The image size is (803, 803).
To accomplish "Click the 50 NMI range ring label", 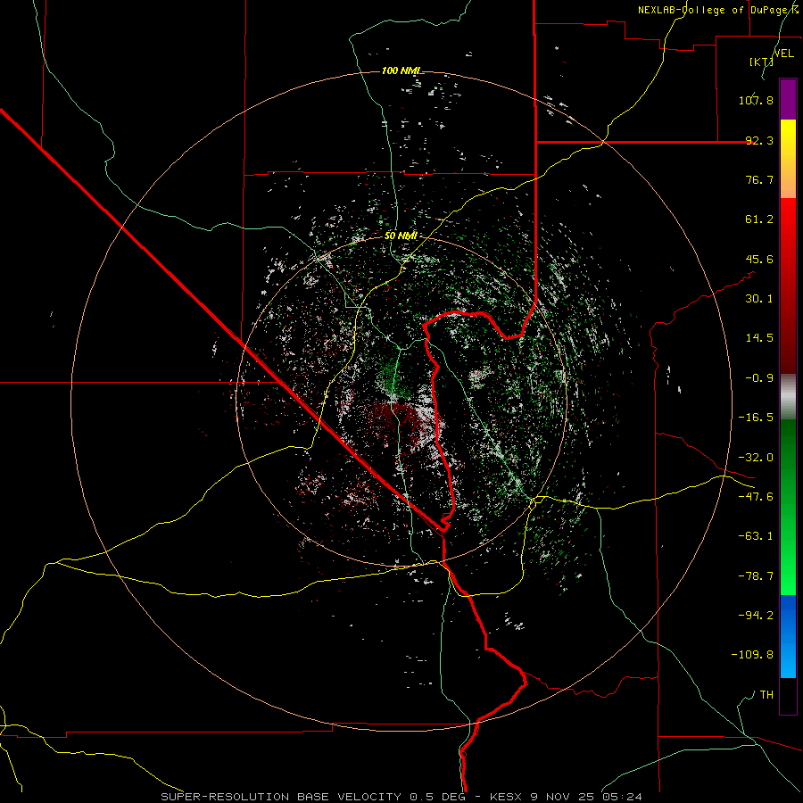I will (x=401, y=236).
